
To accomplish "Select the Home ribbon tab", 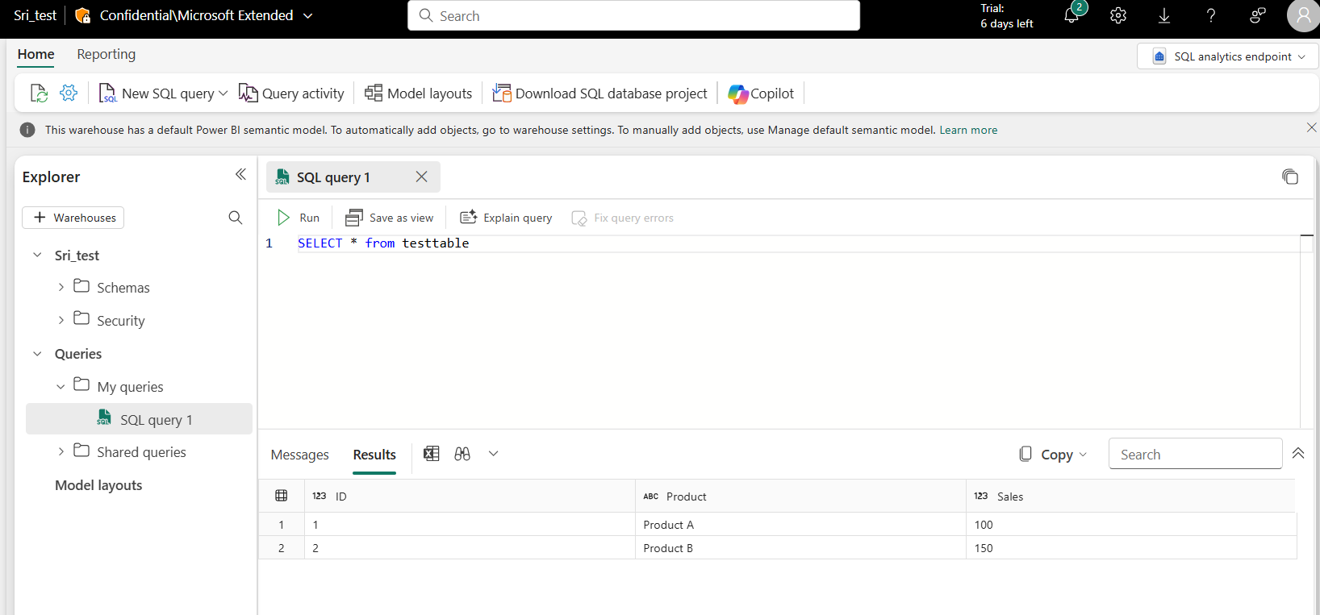I will [x=36, y=54].
